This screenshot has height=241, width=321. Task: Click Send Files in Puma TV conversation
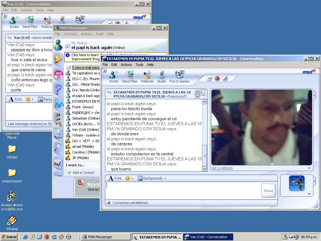coord(129,77)
